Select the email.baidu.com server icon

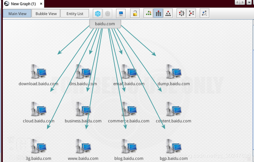129,72
